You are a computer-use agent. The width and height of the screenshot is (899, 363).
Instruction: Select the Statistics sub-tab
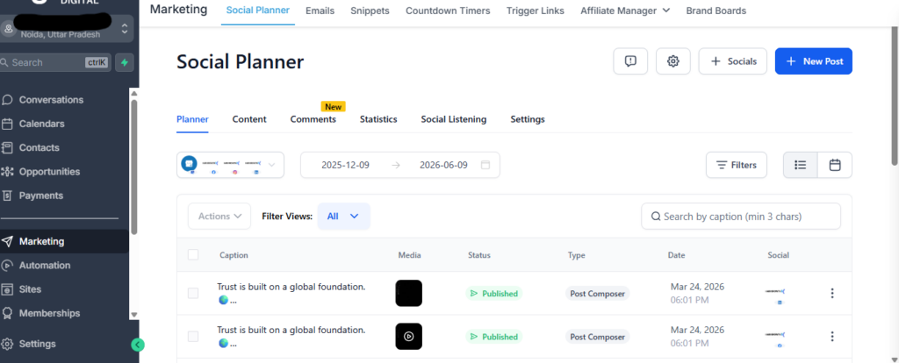pyautogui.click(x=378, y=119)
